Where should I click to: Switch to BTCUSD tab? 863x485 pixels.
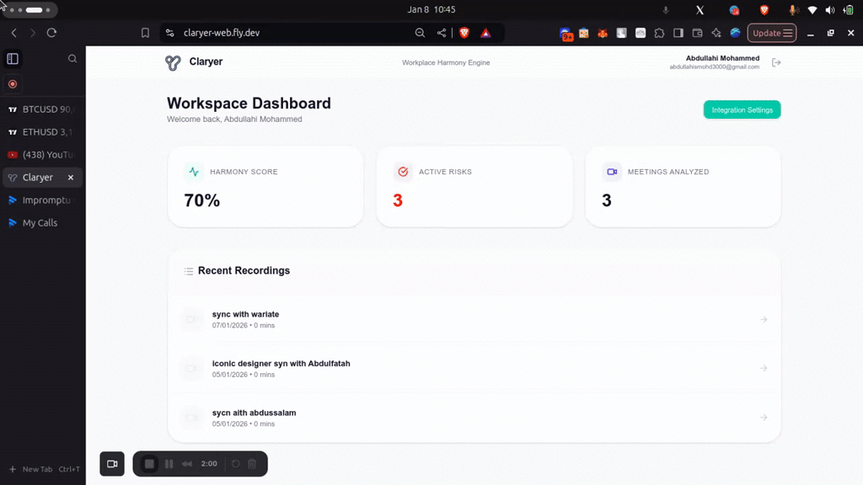pos(42,109)
